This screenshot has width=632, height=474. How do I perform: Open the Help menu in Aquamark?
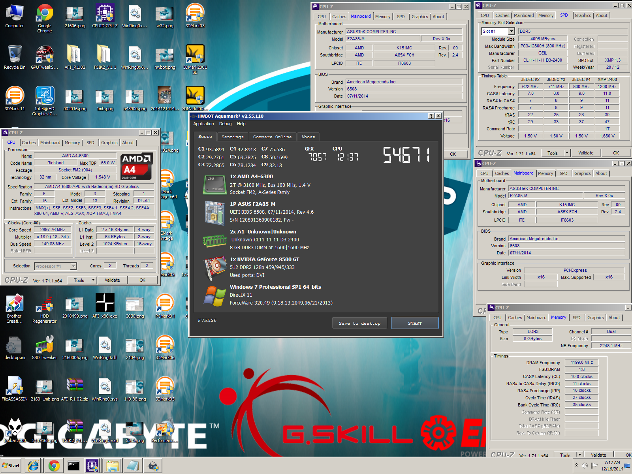pyautogui.click(x=241, y=124)
